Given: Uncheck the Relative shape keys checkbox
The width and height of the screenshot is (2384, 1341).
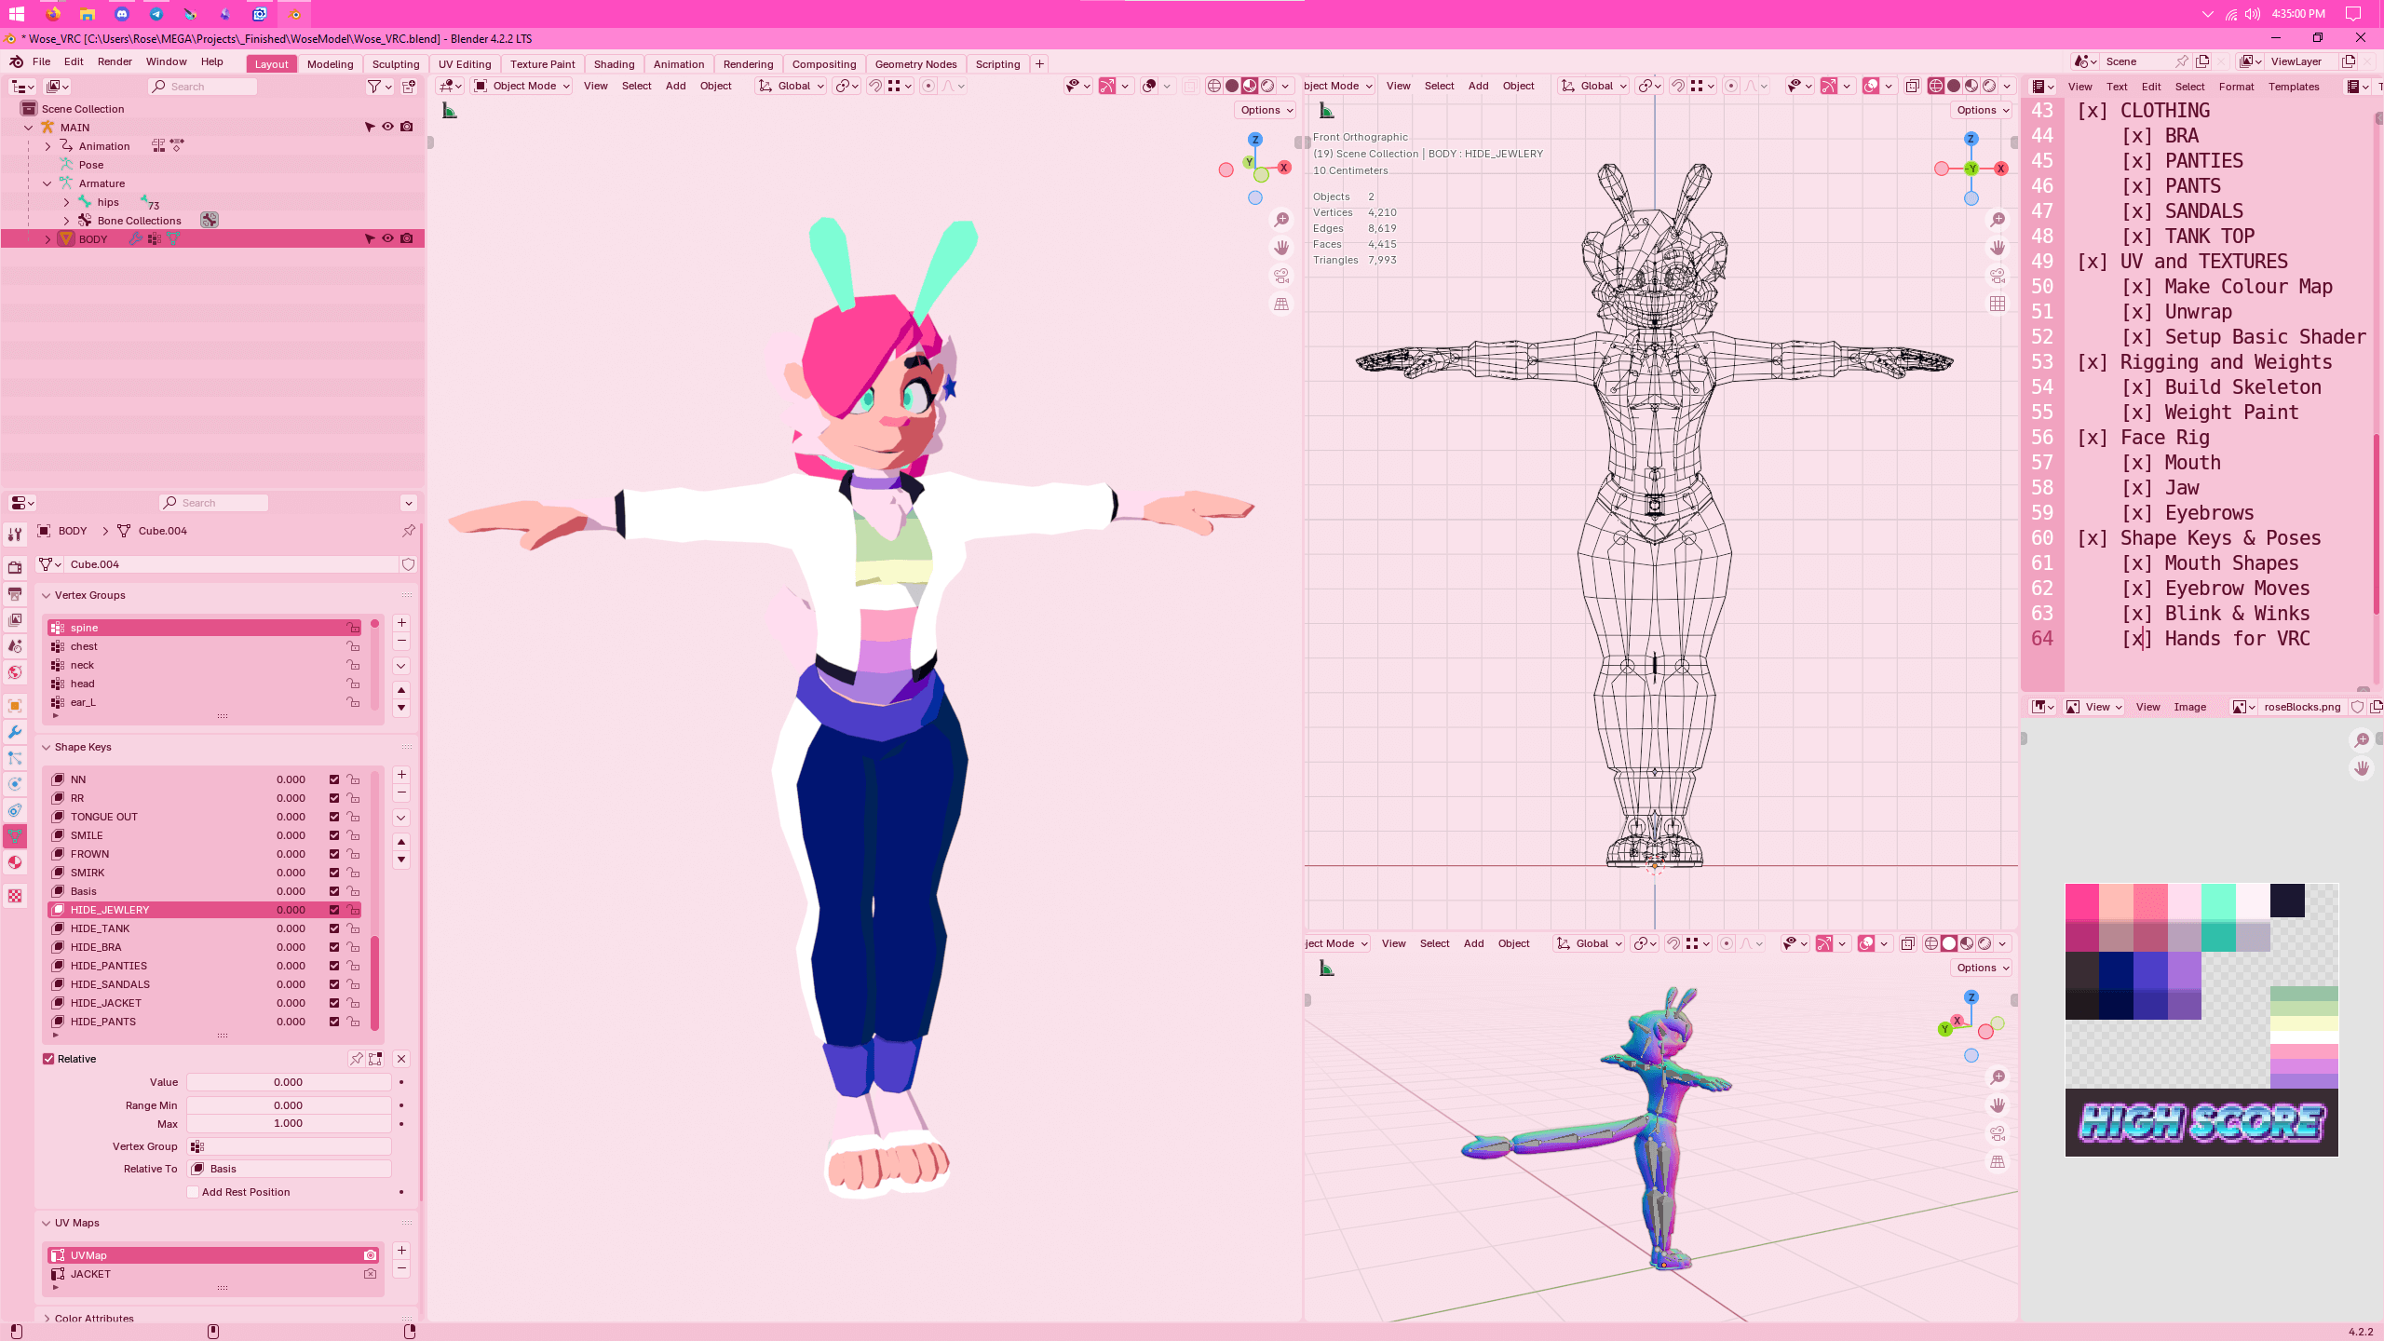Looking at the screenshot, I should (x=48, y=1059).
